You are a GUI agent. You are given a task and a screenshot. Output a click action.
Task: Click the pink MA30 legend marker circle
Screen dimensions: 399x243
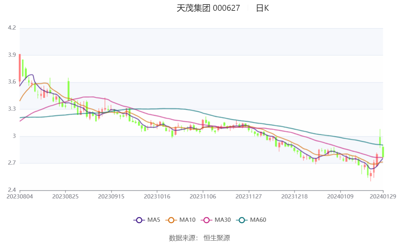(x=206, y=220)
